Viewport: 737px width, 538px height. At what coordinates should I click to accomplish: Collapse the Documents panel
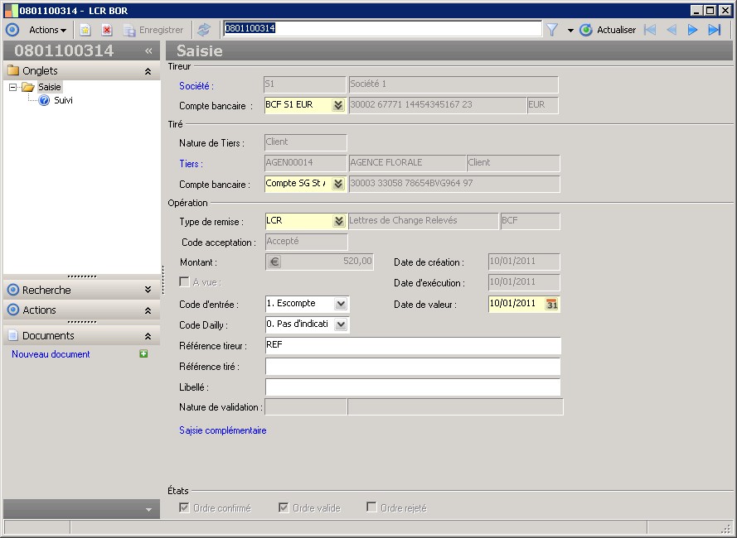click(x=148, y=336)
